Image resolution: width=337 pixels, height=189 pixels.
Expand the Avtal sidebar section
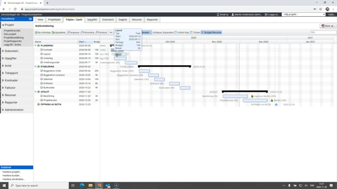pos(17,66)
